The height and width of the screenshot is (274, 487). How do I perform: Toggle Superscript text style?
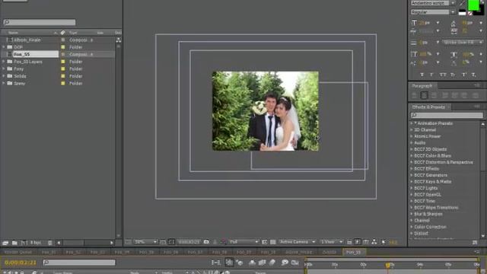click(464, 75)
